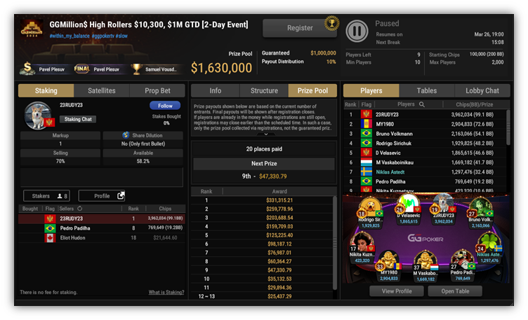Click the MY1980 seat avatar on table
The image size is (528, 320).
388,260
